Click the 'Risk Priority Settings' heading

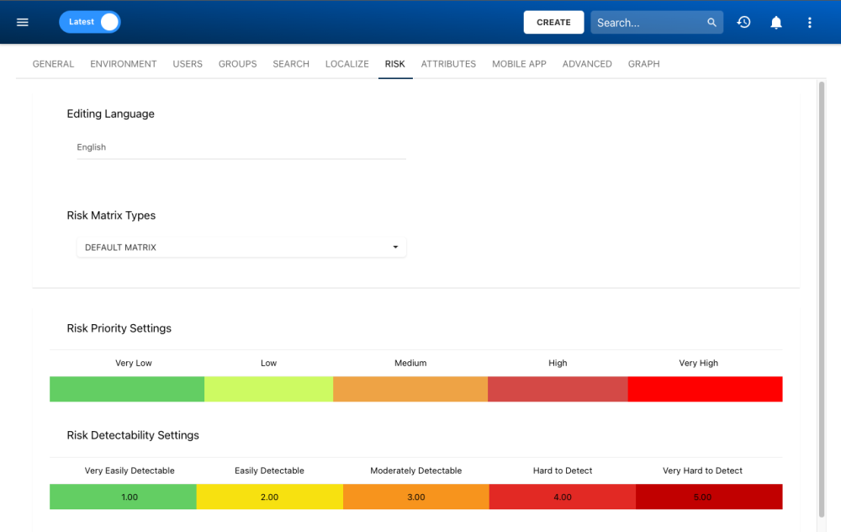[x=119, y=328]
